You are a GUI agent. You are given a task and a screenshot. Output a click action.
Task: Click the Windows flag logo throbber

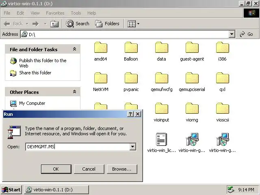click(x=251, y=13)
